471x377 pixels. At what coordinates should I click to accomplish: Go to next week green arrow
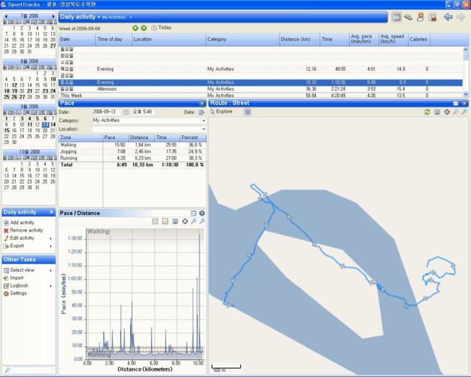144,28
